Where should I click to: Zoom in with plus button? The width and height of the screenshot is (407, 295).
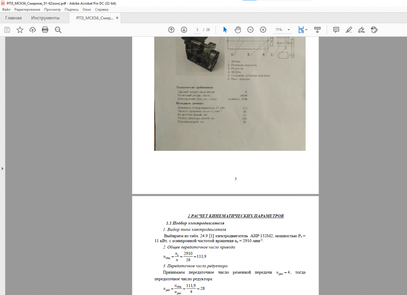[263, 30]
